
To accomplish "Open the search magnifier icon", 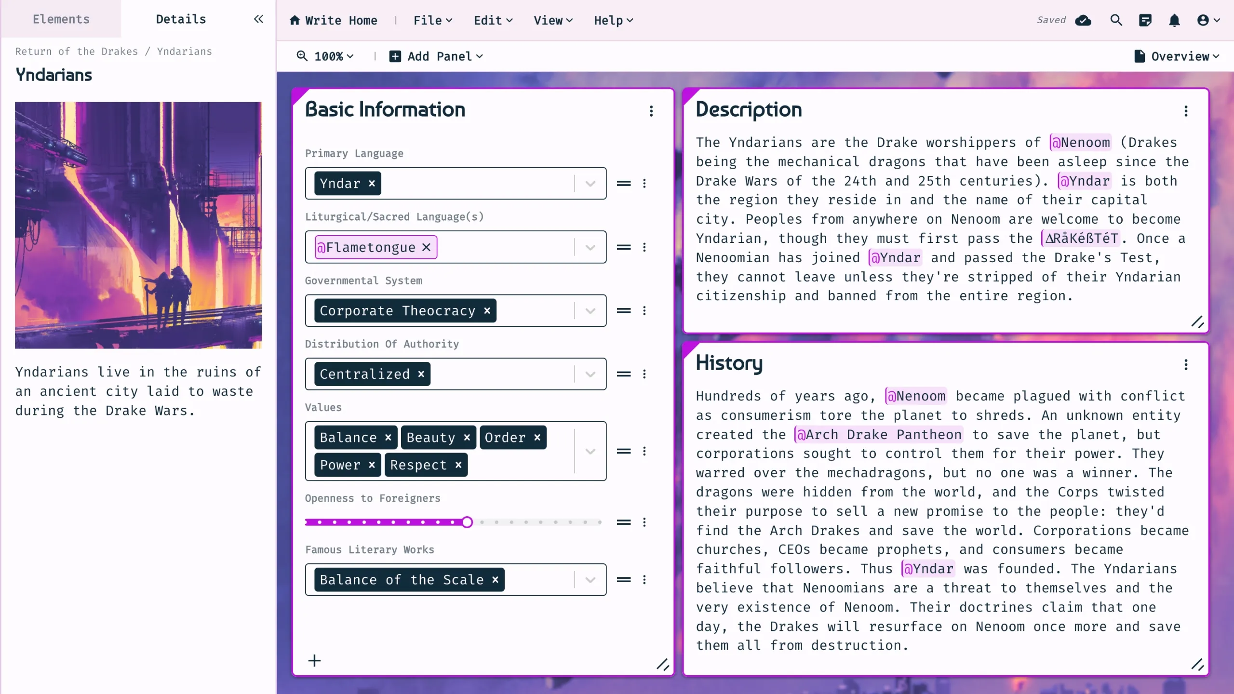I will coord(1116,20).
